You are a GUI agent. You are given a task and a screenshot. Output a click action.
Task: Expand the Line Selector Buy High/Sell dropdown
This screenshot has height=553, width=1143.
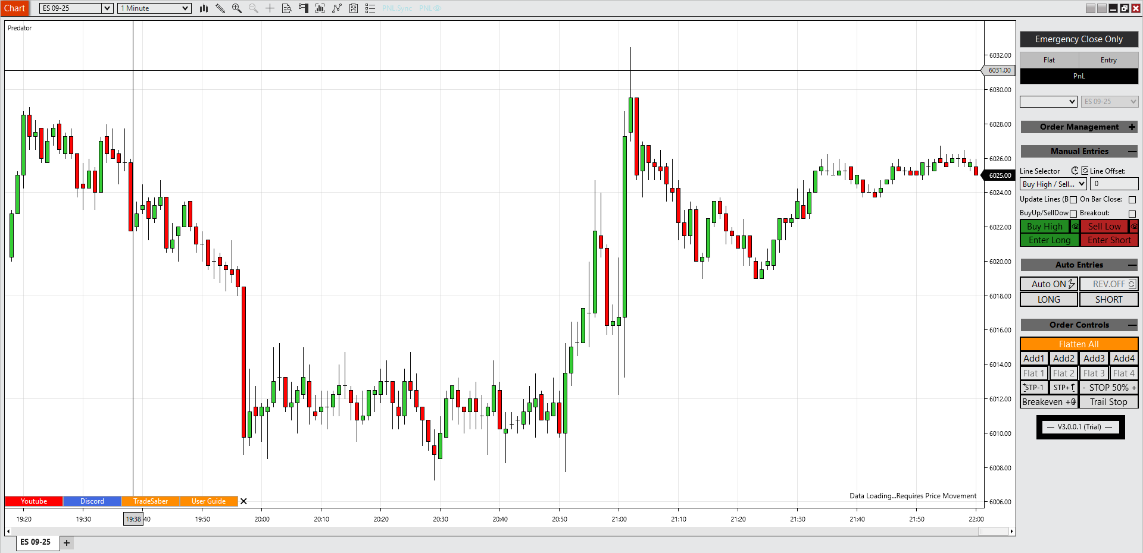click(x=1053, y=184)
